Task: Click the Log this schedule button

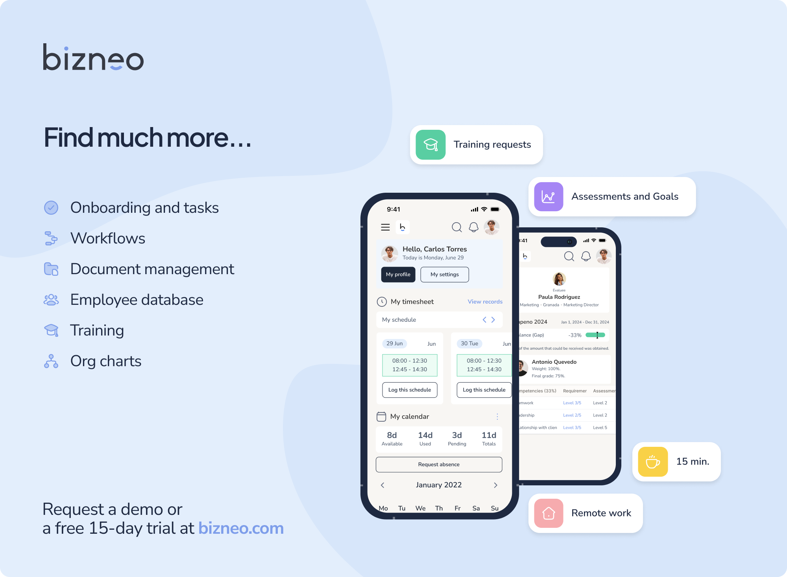Action: [x=409, y=389]
